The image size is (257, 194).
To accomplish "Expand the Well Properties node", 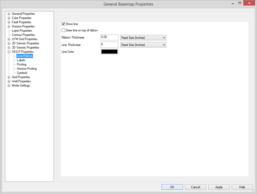I will point(9,81).
